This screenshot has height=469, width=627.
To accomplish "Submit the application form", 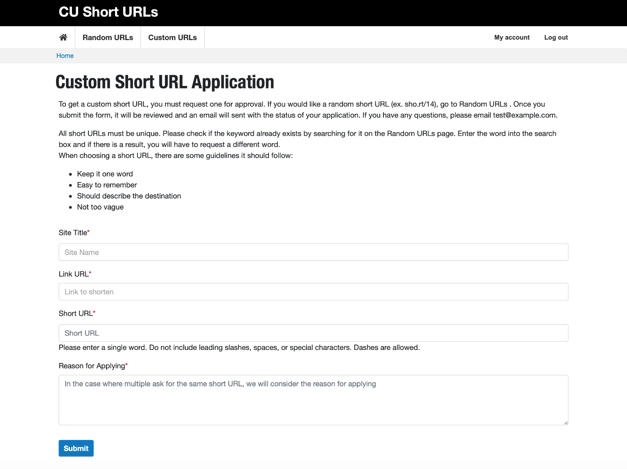I will click(x=76, y=448).
